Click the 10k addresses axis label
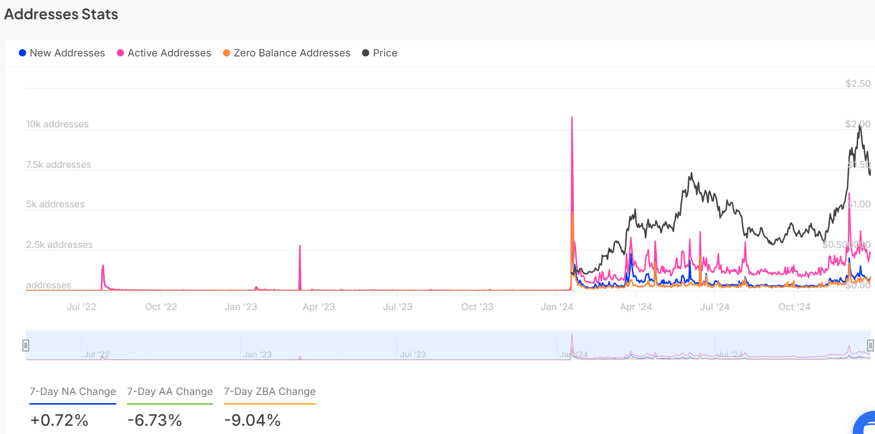 coord(57,124)
